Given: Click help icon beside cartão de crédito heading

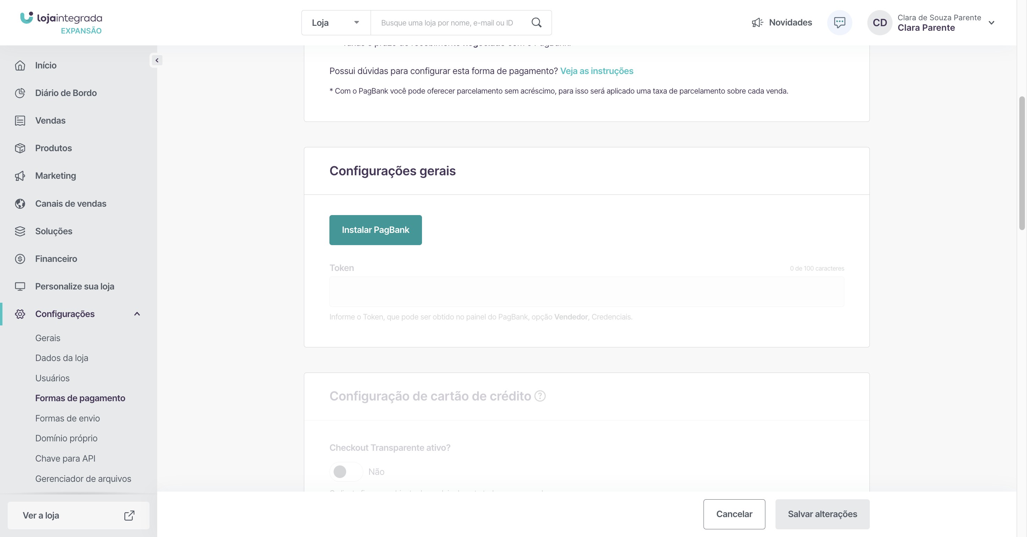Looking at the screenshot, I should click(x=540, y=396).
